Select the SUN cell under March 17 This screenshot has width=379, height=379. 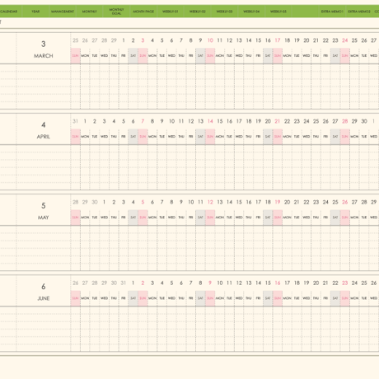click(278, 56)
